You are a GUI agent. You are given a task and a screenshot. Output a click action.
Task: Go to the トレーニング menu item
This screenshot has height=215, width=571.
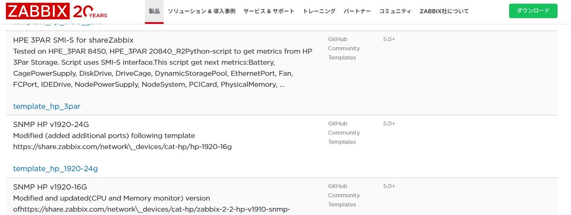click(x=319, y=11)
